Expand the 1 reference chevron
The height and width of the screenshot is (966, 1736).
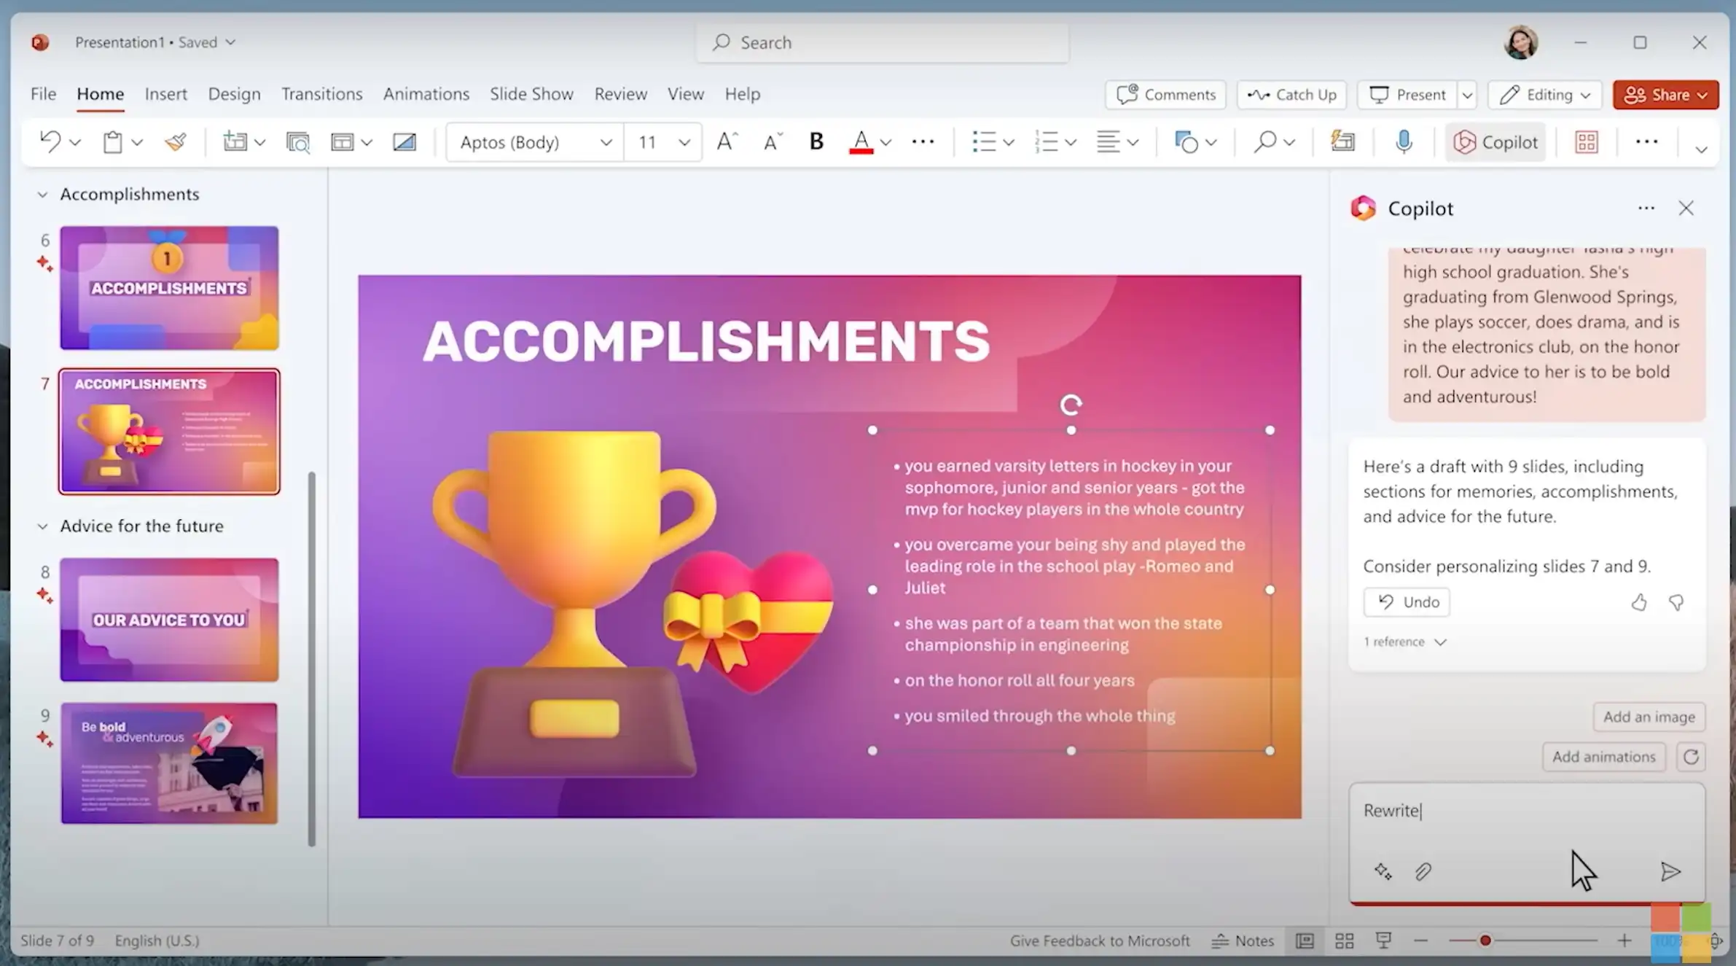click(x=1440, y=642)
